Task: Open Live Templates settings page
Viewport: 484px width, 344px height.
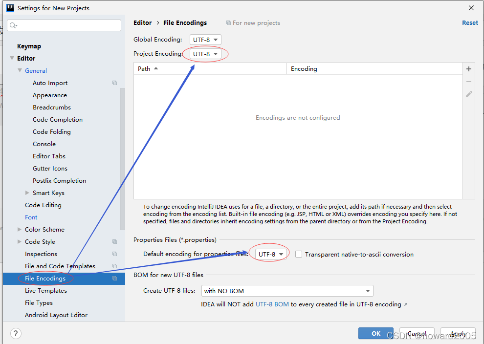Action: 46,291
